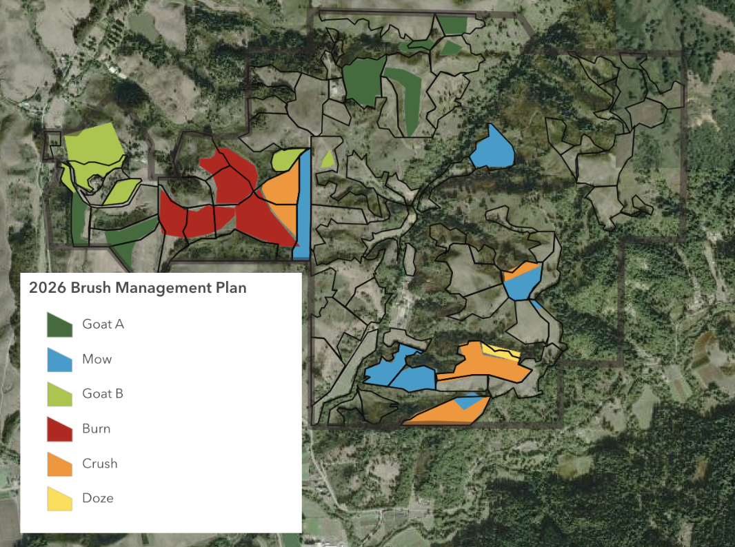
Task: Select the Crush legend label
Action: 100,463
